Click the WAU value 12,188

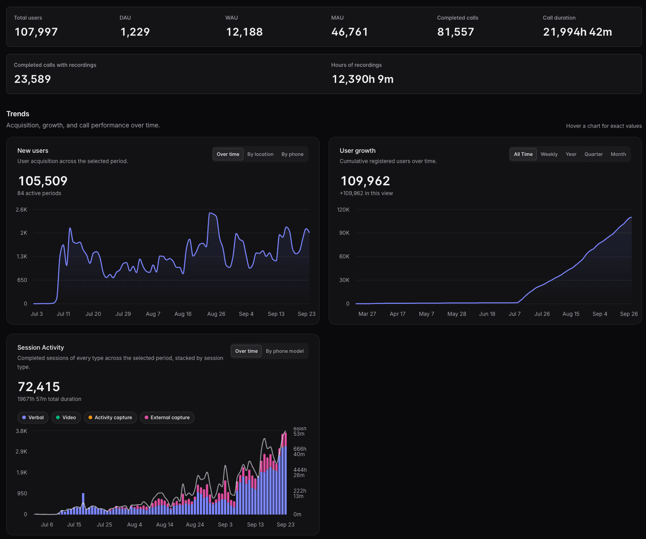click(244, 32)
